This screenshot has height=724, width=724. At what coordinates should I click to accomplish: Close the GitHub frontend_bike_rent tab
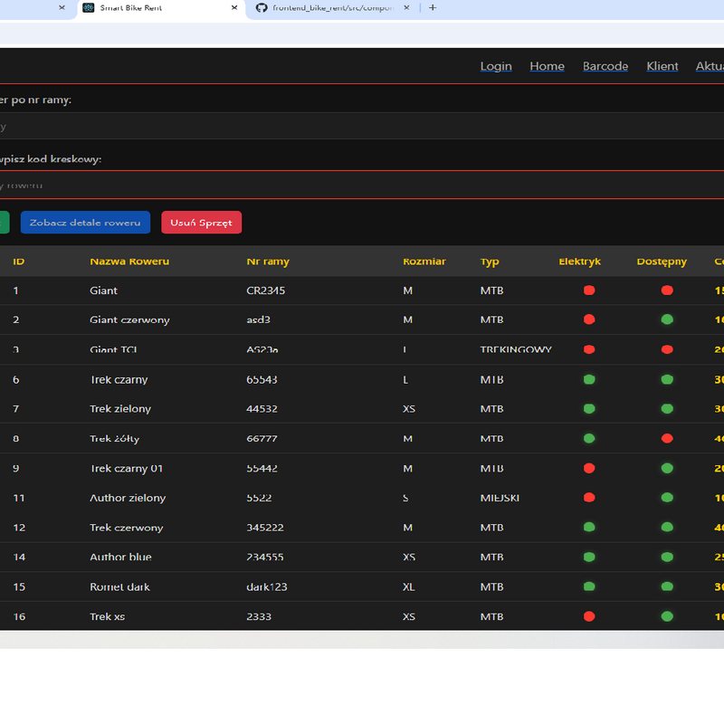[x=406, y=7]
